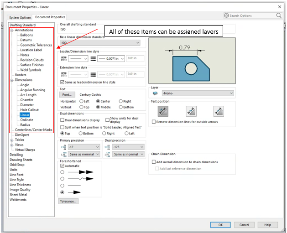
Task: Enable the Dual dimensions display checkbox
Action: pos(63,120)
